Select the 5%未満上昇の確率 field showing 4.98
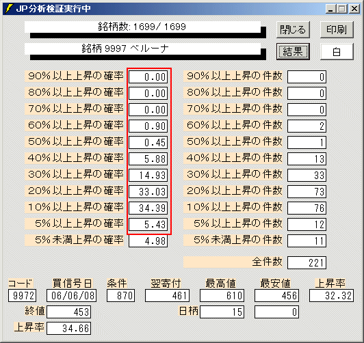This screenshot has width=364, height=343. [x=148, y=241]
